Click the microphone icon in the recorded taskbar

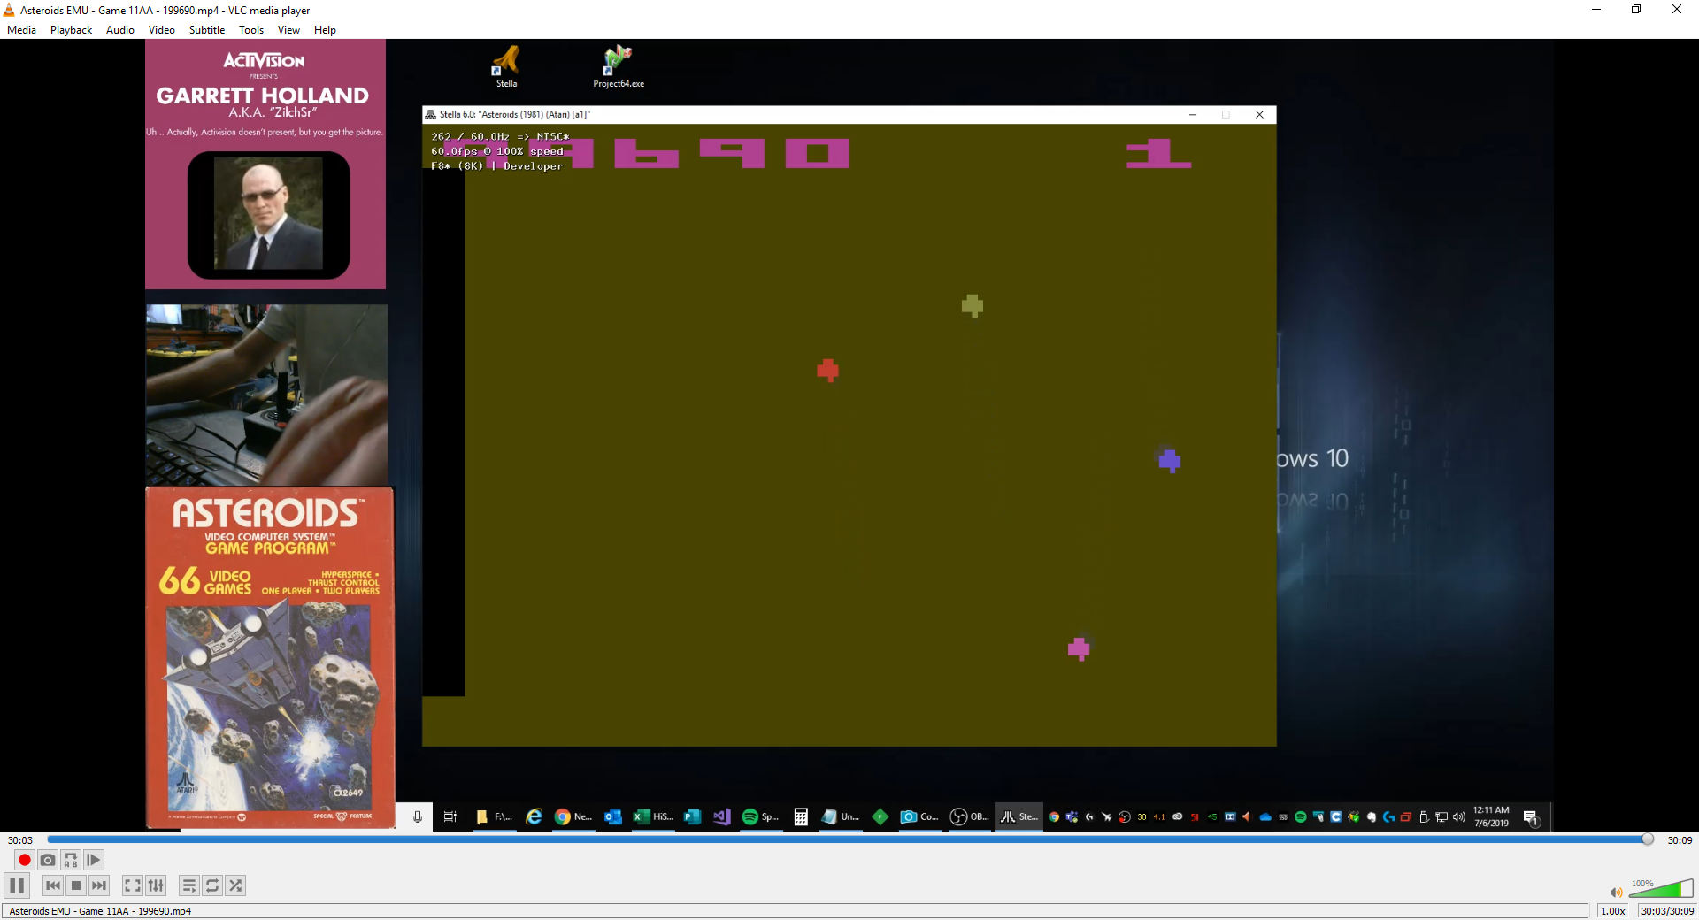pos(418,816)
